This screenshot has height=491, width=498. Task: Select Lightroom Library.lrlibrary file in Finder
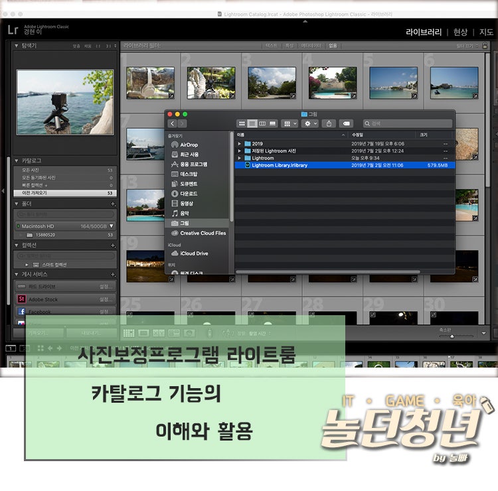click(345, 165)
